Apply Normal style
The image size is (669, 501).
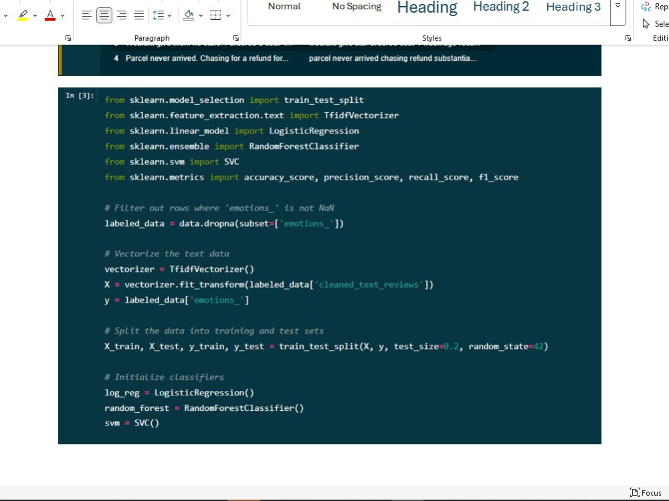[284, 7]
